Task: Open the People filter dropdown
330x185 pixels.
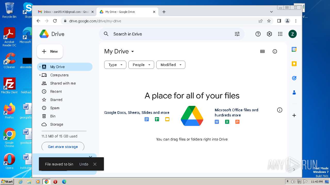Action: click(141, 65)
